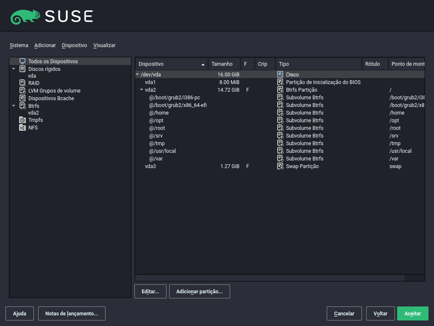This screenshot has width=434, height=326.
Task: Click the 16.00 GiB size cell
Action: coord(228,74)
